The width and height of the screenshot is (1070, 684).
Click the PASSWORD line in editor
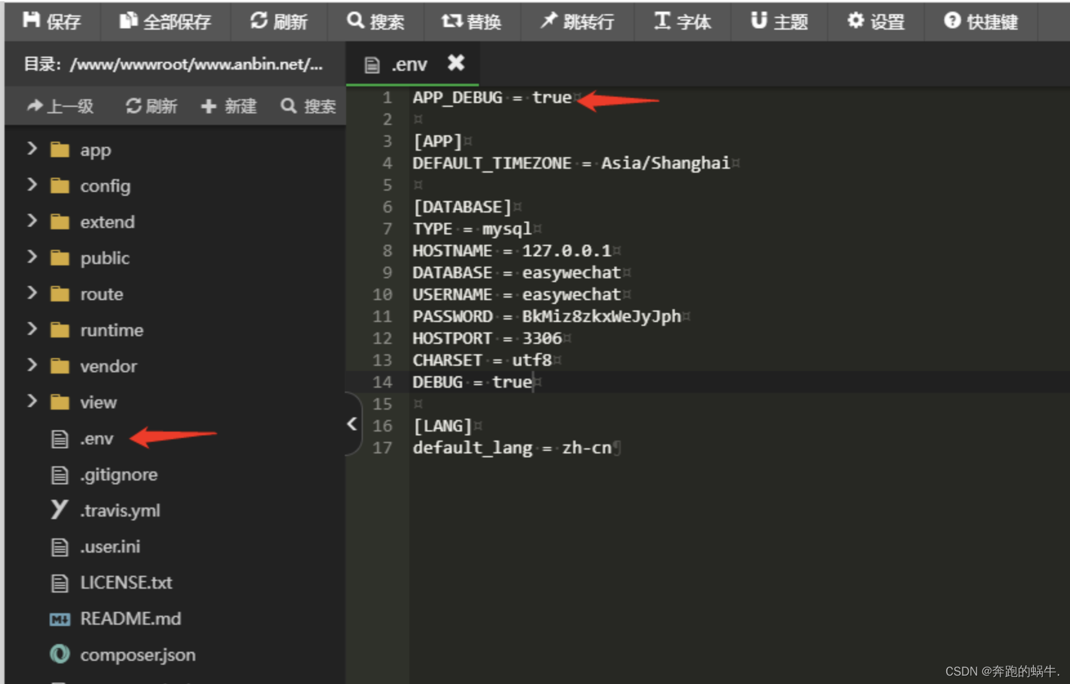point(547,316)
